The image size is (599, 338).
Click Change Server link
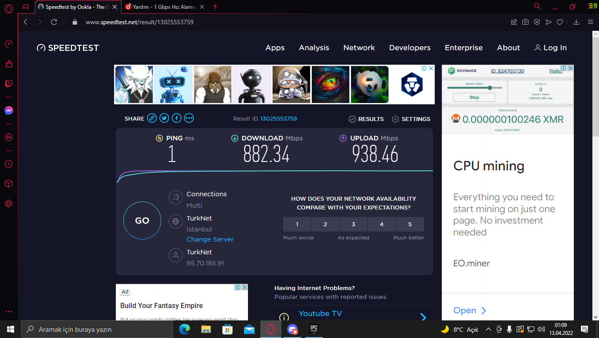[210, 239]
